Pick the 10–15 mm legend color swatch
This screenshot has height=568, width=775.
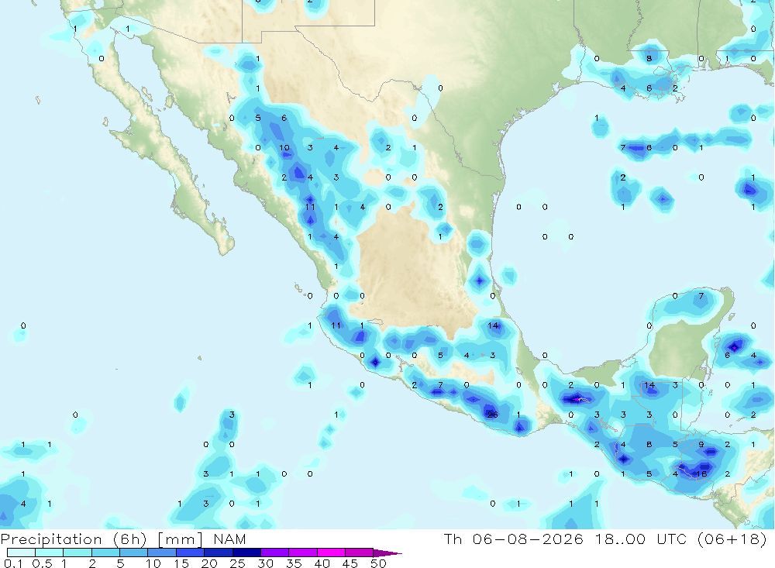[162, 553]
